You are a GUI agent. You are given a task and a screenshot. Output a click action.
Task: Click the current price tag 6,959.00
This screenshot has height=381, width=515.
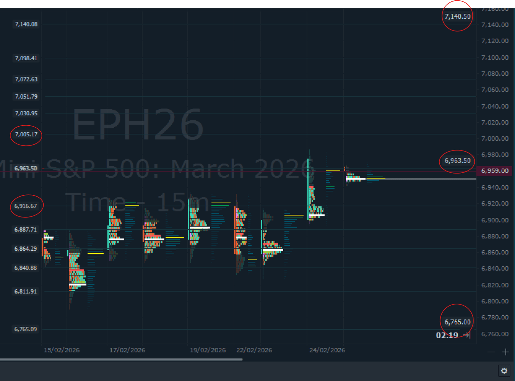(495, 171)
